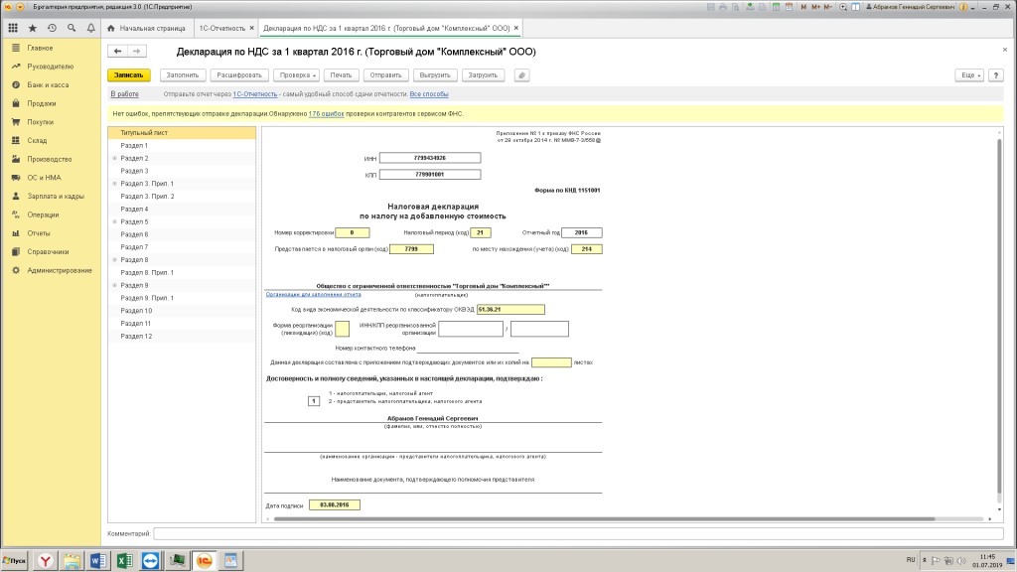Expand Раздел 9 in the section tree
Image resolution: width=1017 pixels, height=572 pixels.
[115, 285]
